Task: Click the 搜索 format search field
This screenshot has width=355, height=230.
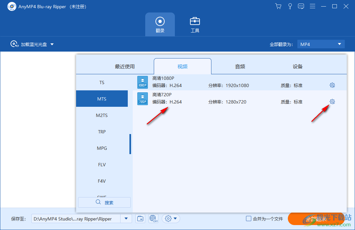Action: (104, 202)
